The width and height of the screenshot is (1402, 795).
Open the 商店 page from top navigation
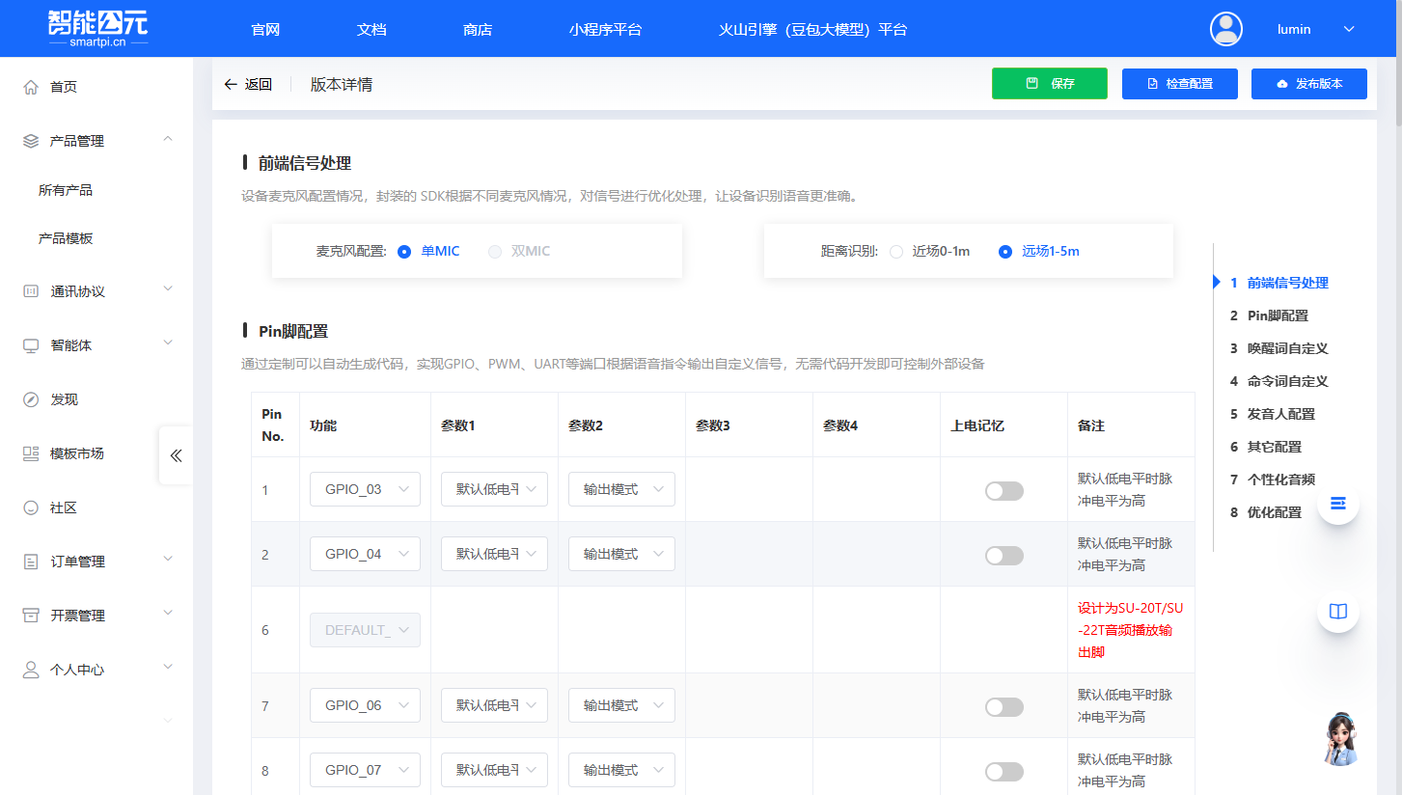point(478,29)
